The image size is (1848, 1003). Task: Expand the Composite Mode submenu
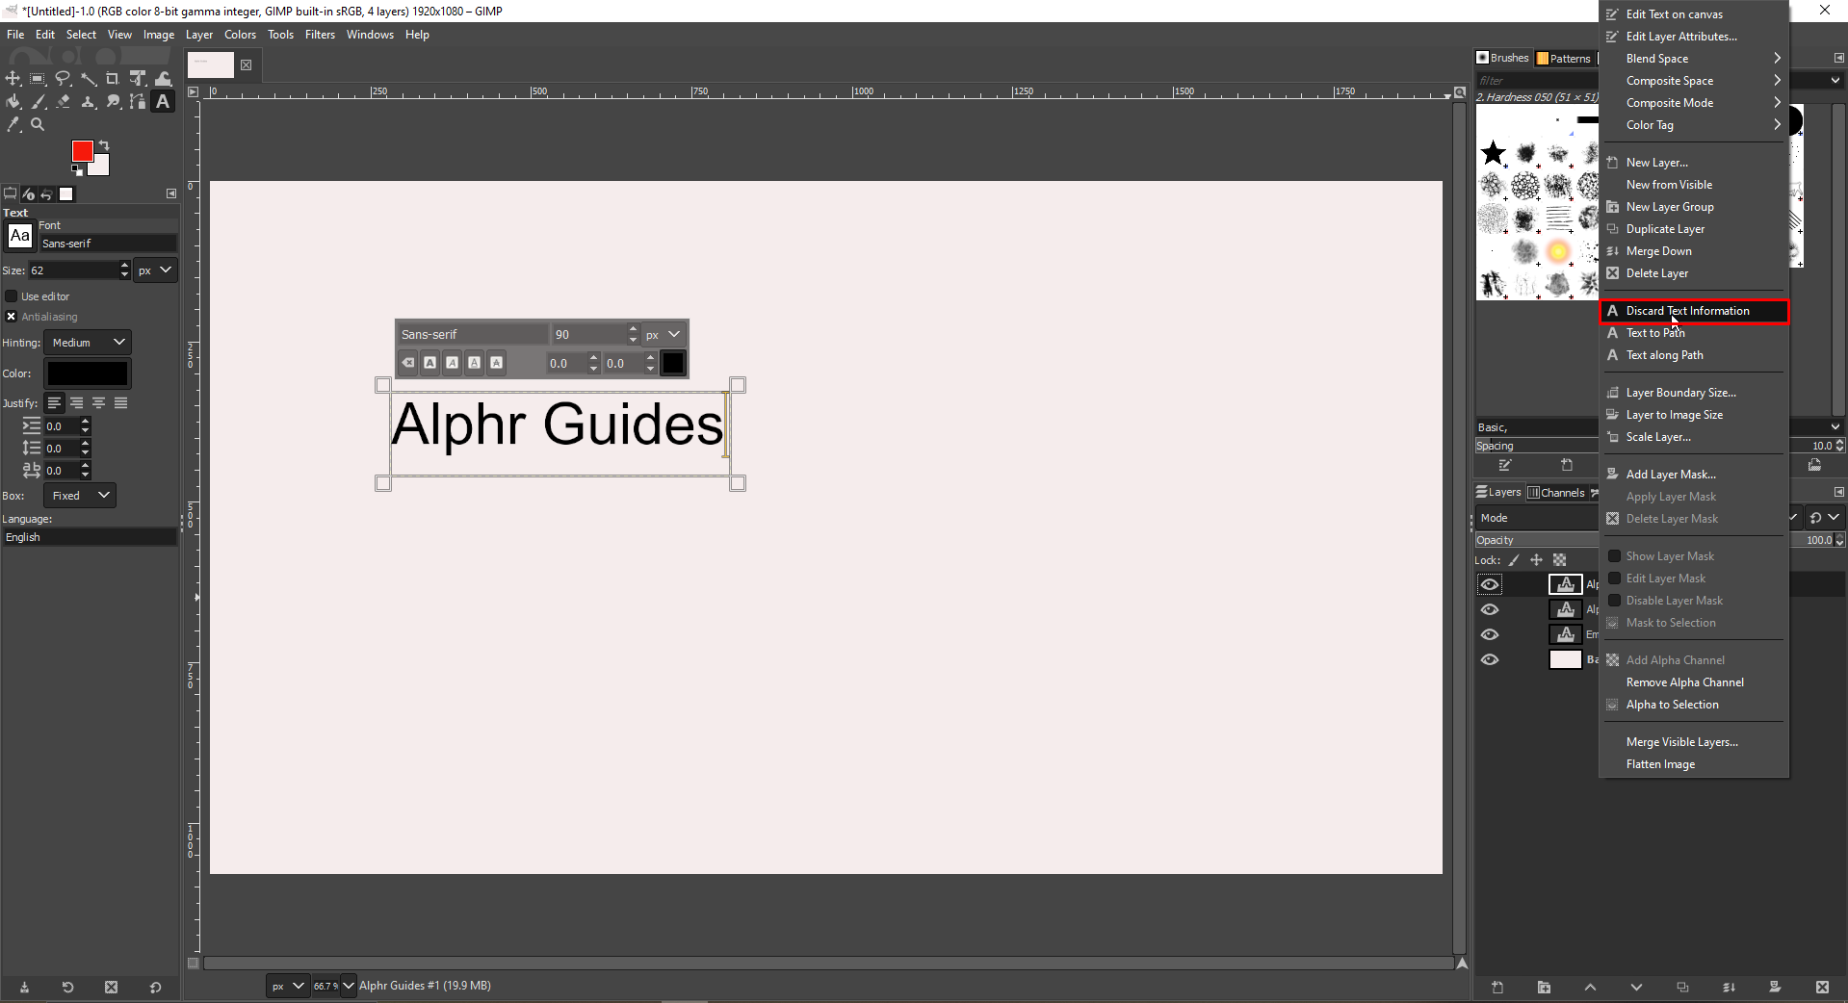tap(1694, 103)
